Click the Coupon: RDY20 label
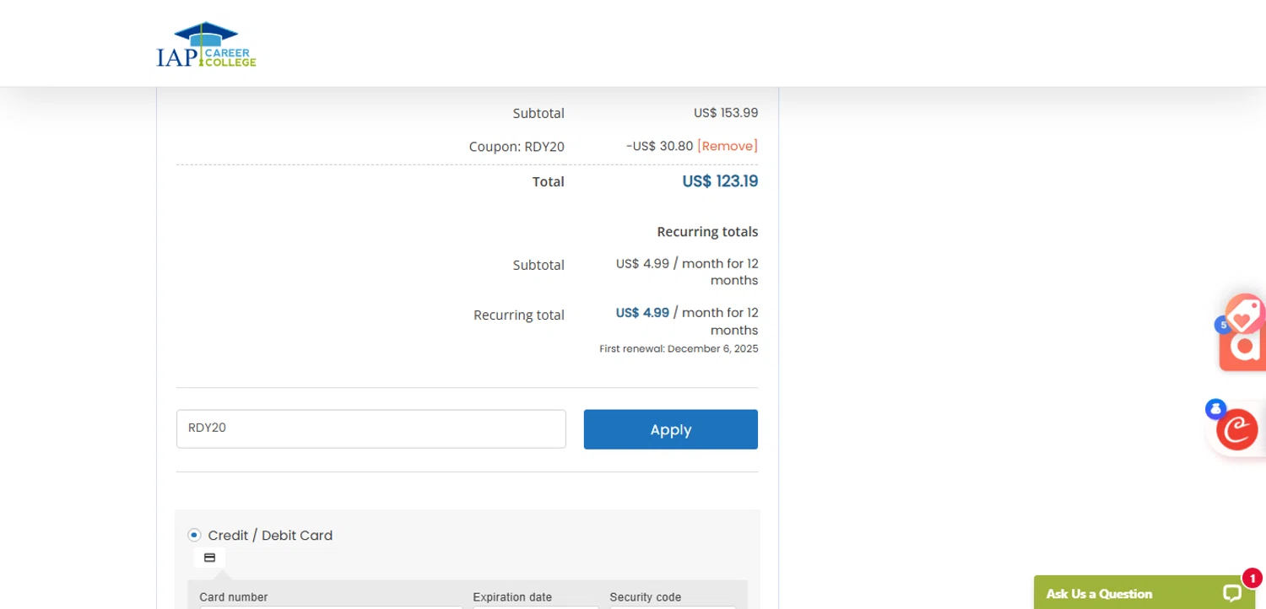1266x609 pixels. coord(517,147)
